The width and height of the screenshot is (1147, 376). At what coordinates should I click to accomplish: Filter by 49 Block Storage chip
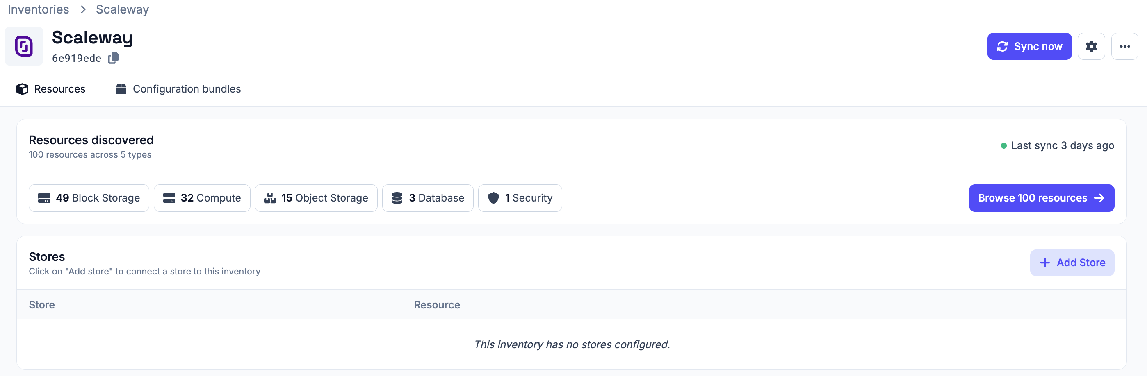[x=89, y=198]
